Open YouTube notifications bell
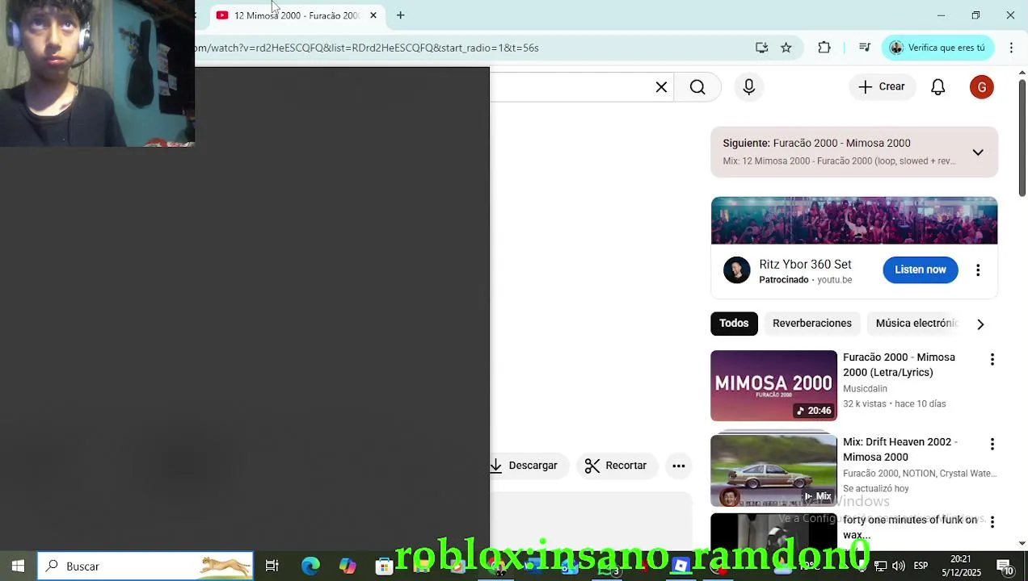This screenshot has height=581, width=1028. pyautogui.click(x=938, y=87)
